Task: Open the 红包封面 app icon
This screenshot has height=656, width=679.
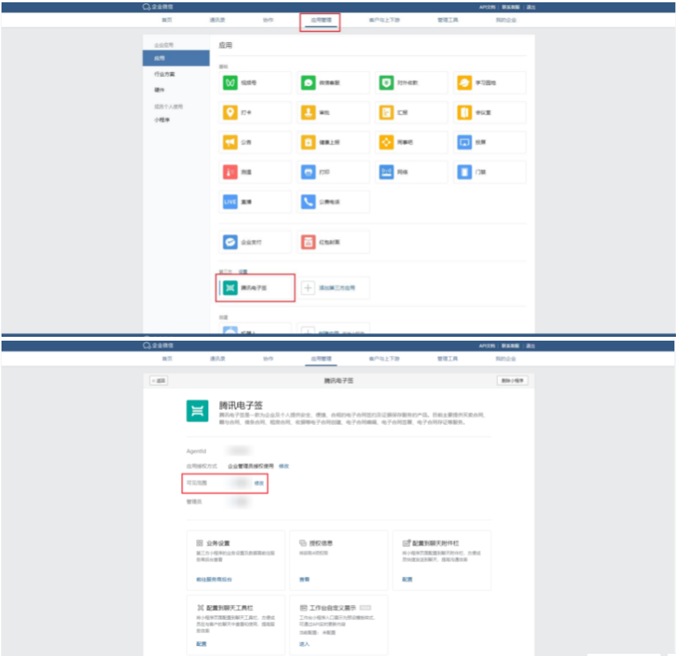Action: pos(308,242)
